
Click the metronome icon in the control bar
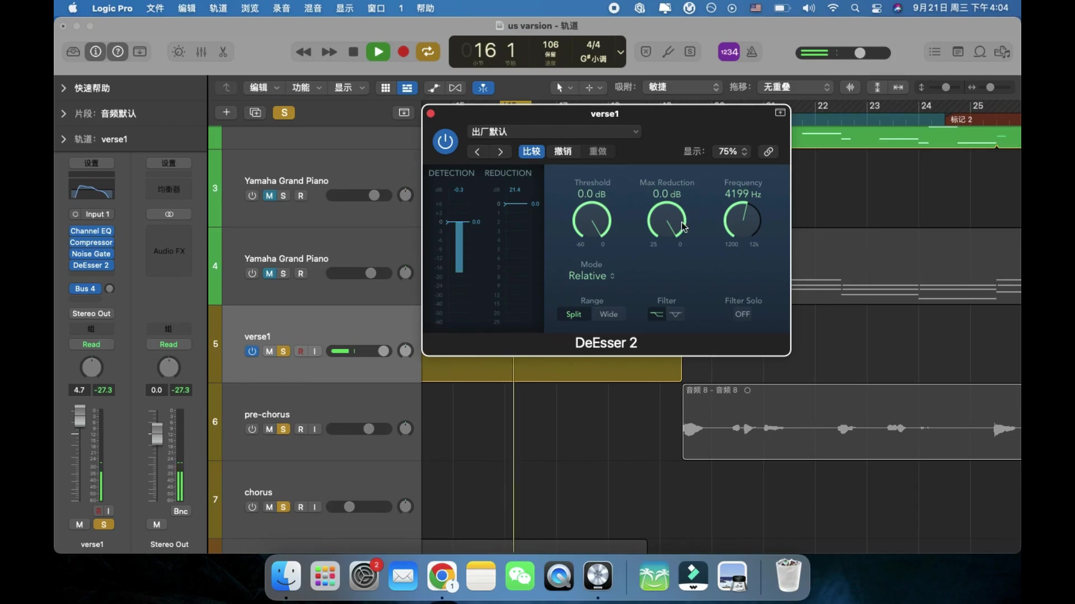(x=752, y=51)
